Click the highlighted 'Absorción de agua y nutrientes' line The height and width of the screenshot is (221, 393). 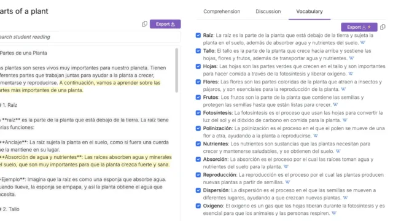86,161
